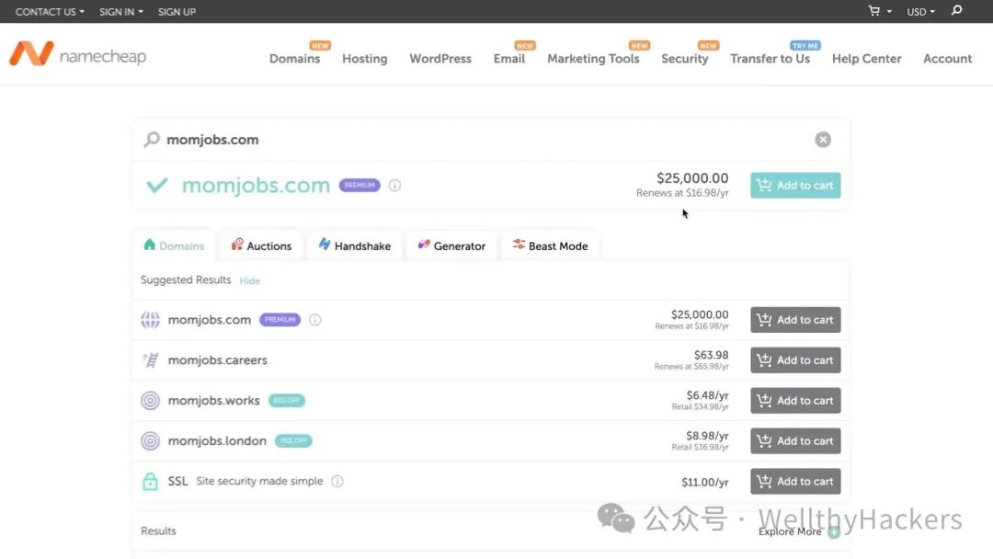Click the magnifier icon in the domain search box
The height and width of the screenshot is (559, 993).
pos(152,139)
